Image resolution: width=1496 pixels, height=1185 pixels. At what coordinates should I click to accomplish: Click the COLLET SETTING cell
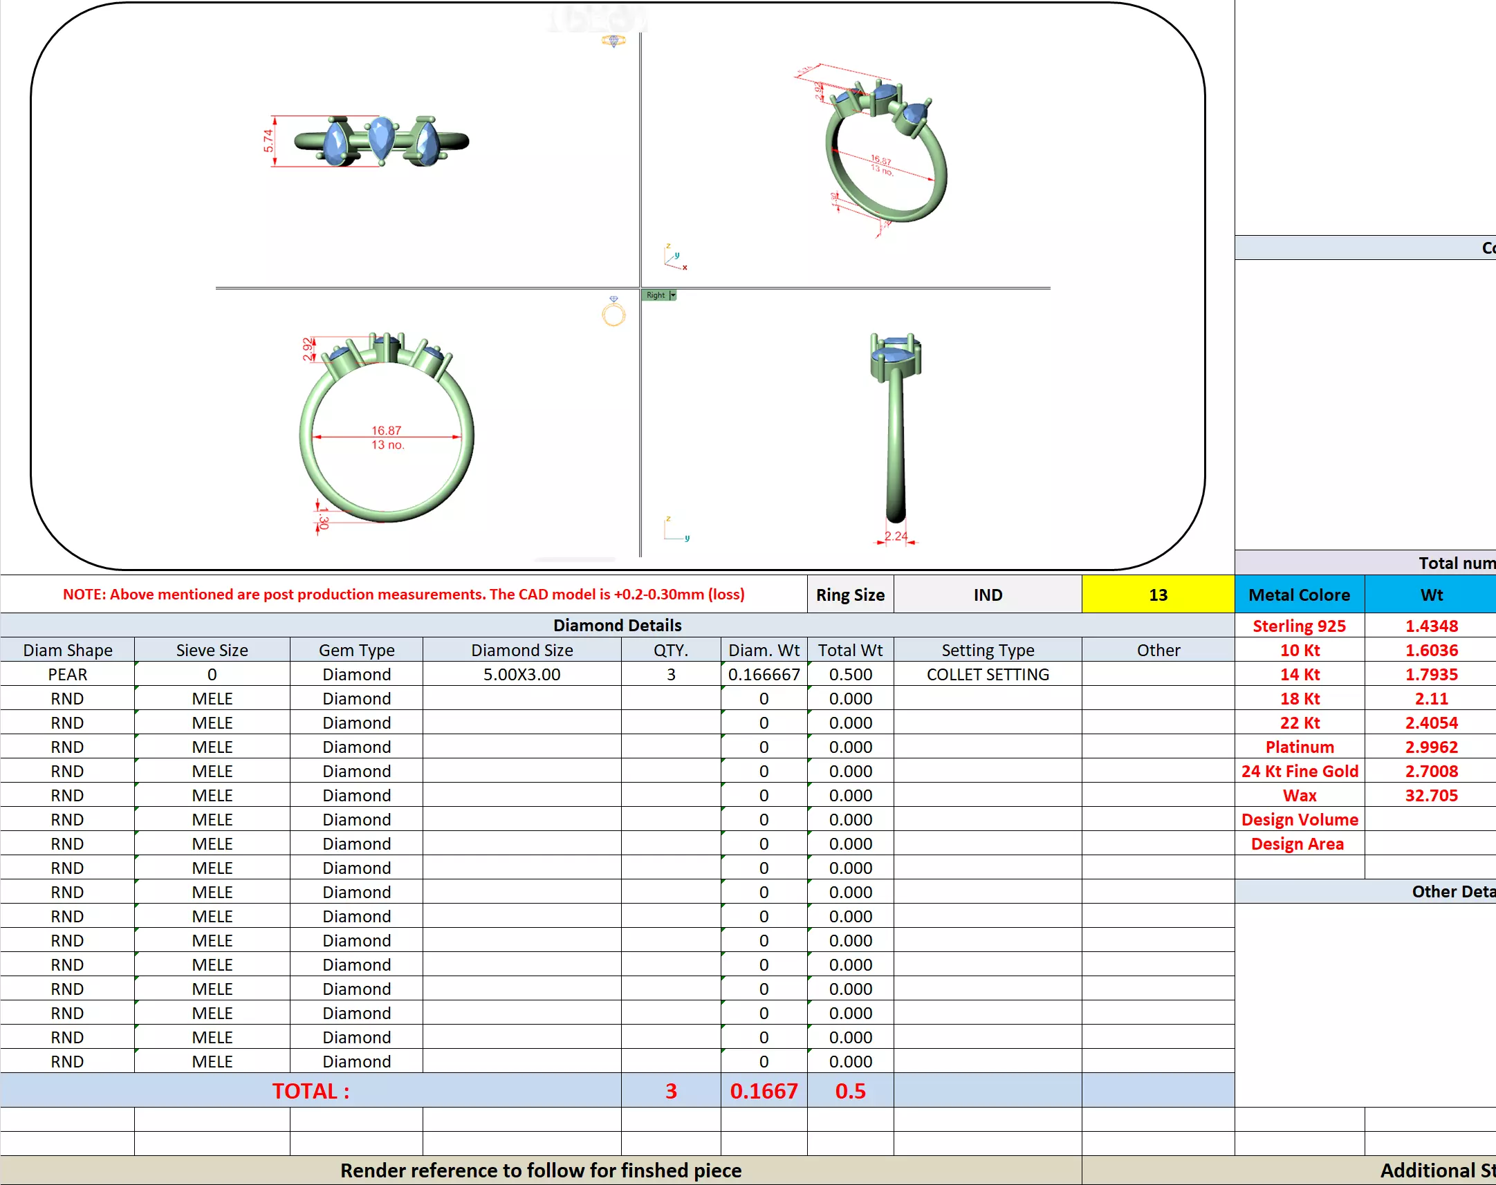pos(987,674)
